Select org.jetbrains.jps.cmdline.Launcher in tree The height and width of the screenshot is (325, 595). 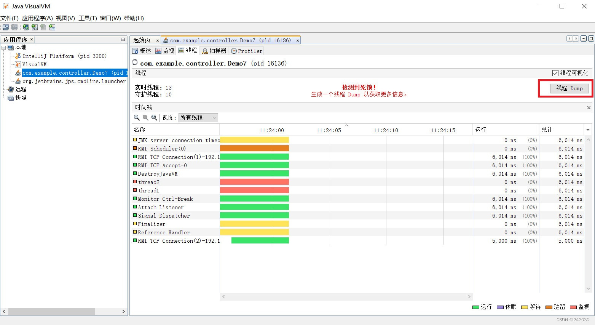pos(74,81)
